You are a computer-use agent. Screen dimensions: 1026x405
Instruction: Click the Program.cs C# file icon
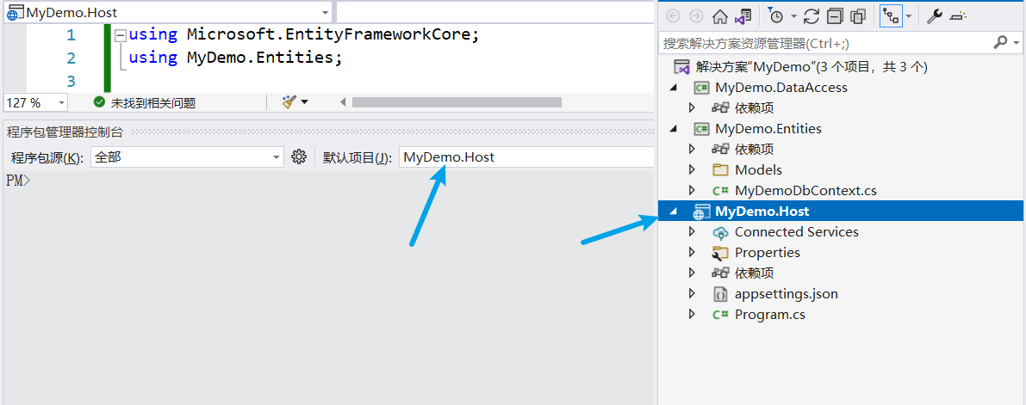point(720,314)
